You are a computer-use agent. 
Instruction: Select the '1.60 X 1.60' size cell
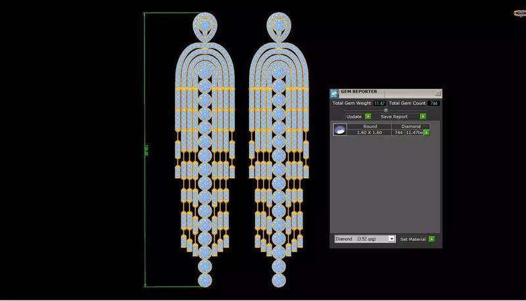(x=370, y=132)
